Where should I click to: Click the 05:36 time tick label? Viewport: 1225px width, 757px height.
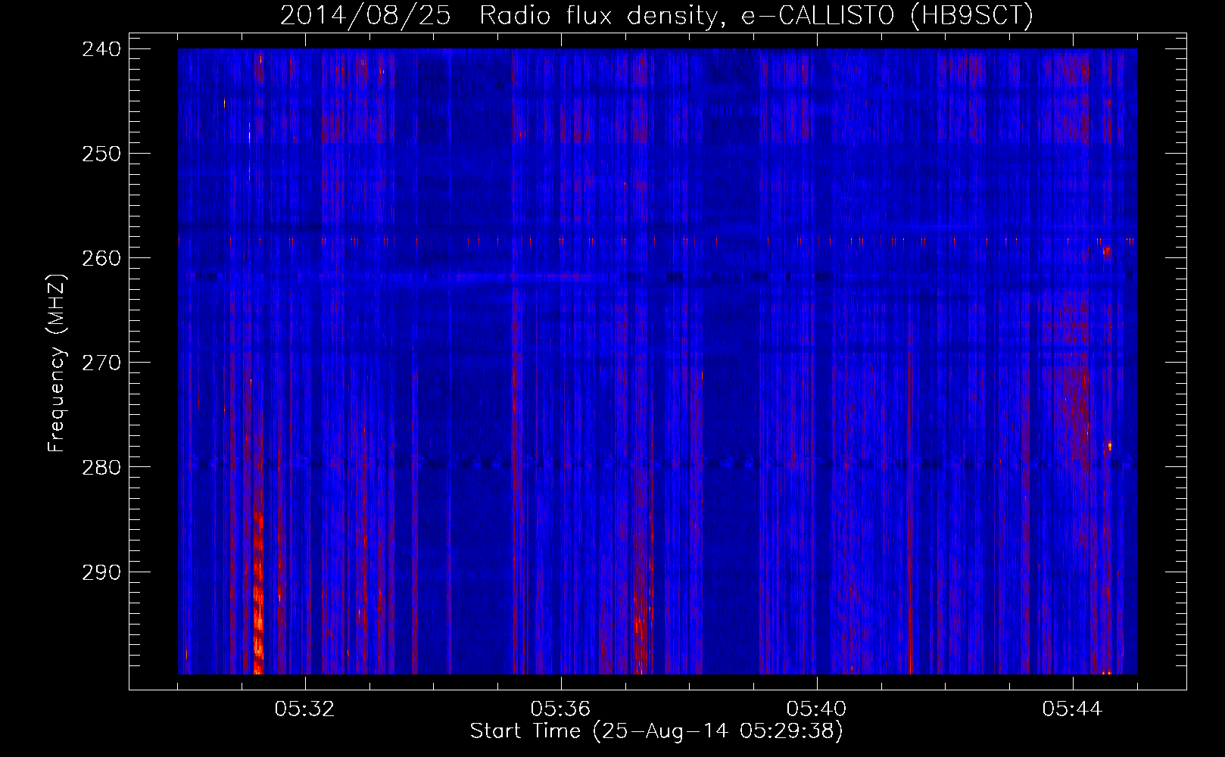560,709
